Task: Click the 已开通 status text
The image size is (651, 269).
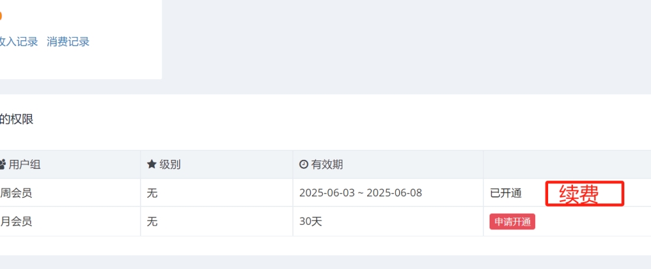Action: pyautogui.click(x=506, y=193)
